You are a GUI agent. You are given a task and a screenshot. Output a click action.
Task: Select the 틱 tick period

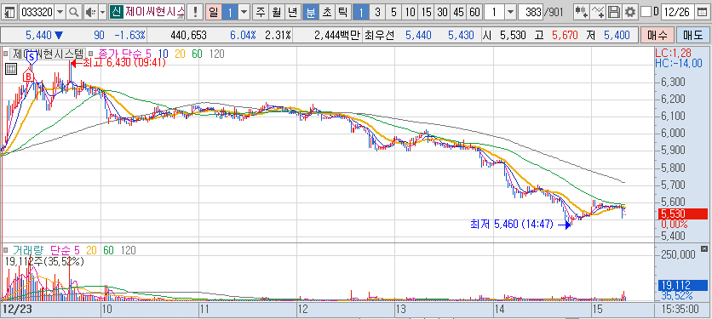343,12
